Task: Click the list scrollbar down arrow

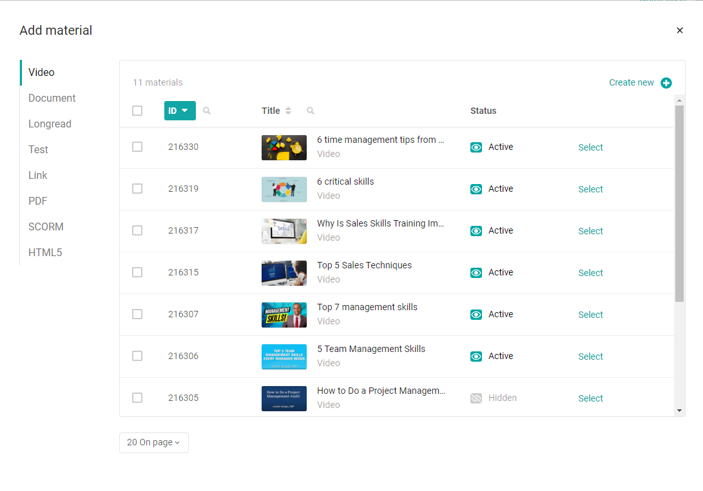Action: coord(679,411)
